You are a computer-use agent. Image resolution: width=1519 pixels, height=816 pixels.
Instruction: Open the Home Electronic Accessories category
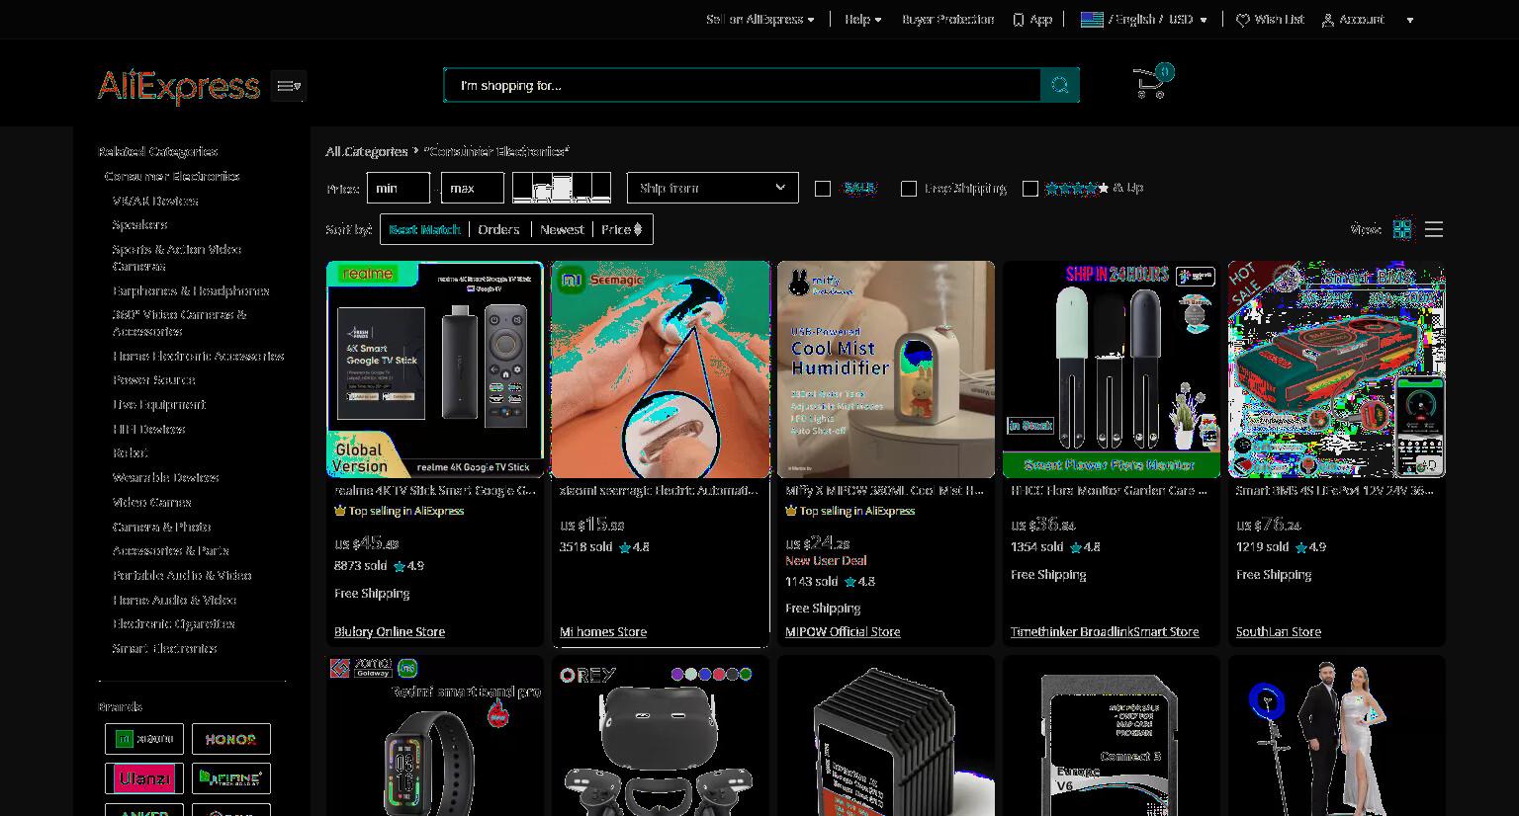(198, 357)
